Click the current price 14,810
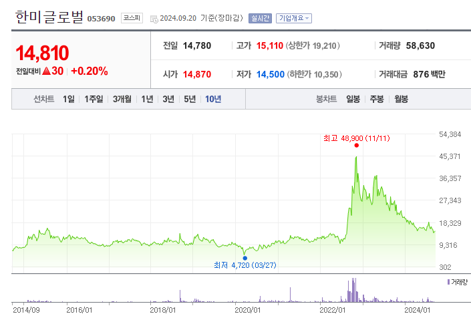This screenshot has height=324, width=471. 42,53
